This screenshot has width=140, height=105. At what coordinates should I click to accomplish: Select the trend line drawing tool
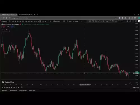click(x=99, y=21)
